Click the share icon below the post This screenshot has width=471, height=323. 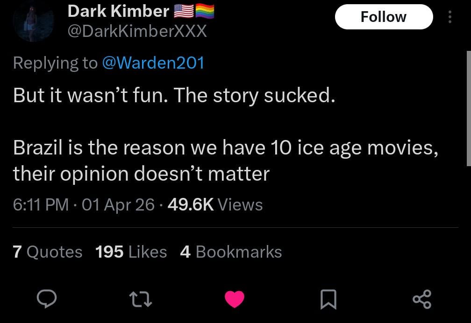click(x=422, y=299)
